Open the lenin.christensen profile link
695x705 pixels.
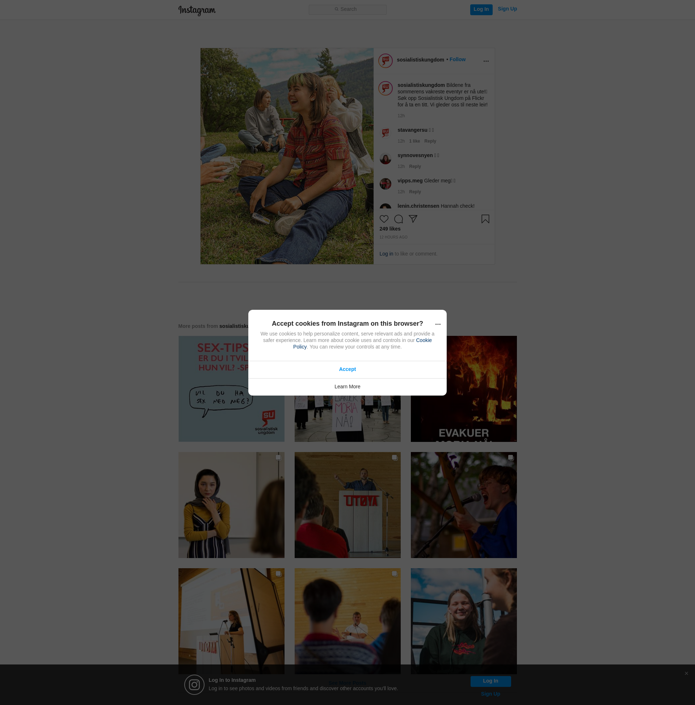tap(418, 206)
